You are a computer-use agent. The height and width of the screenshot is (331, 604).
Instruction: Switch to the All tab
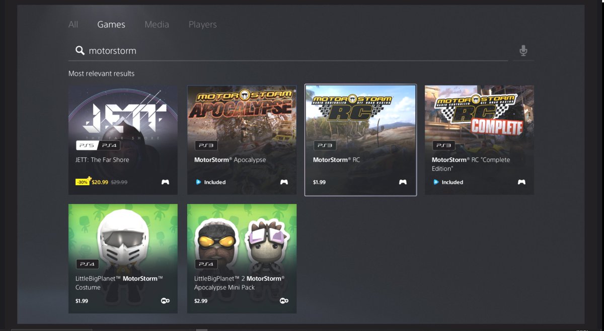(x=73, y=24)
